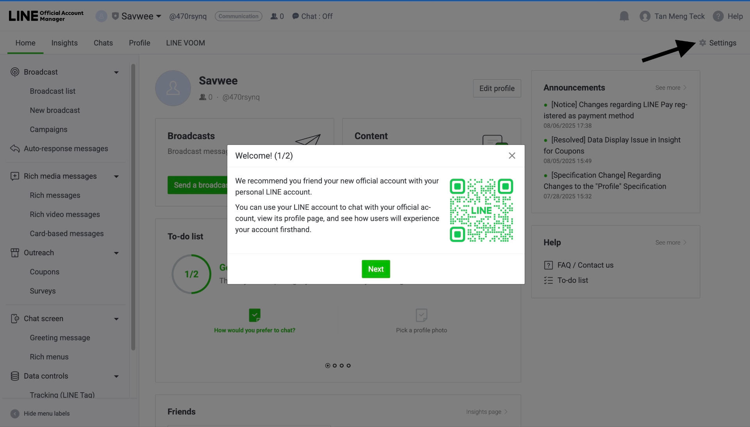Open Coupons menu item

coord(45,272)
